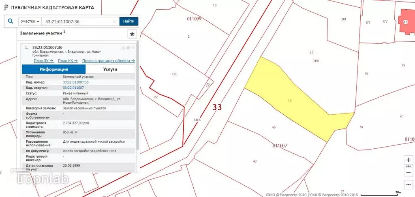Screen dimensions: 415x197
Task: Open the map tools ellipsis button
Action: coord(409,184)
